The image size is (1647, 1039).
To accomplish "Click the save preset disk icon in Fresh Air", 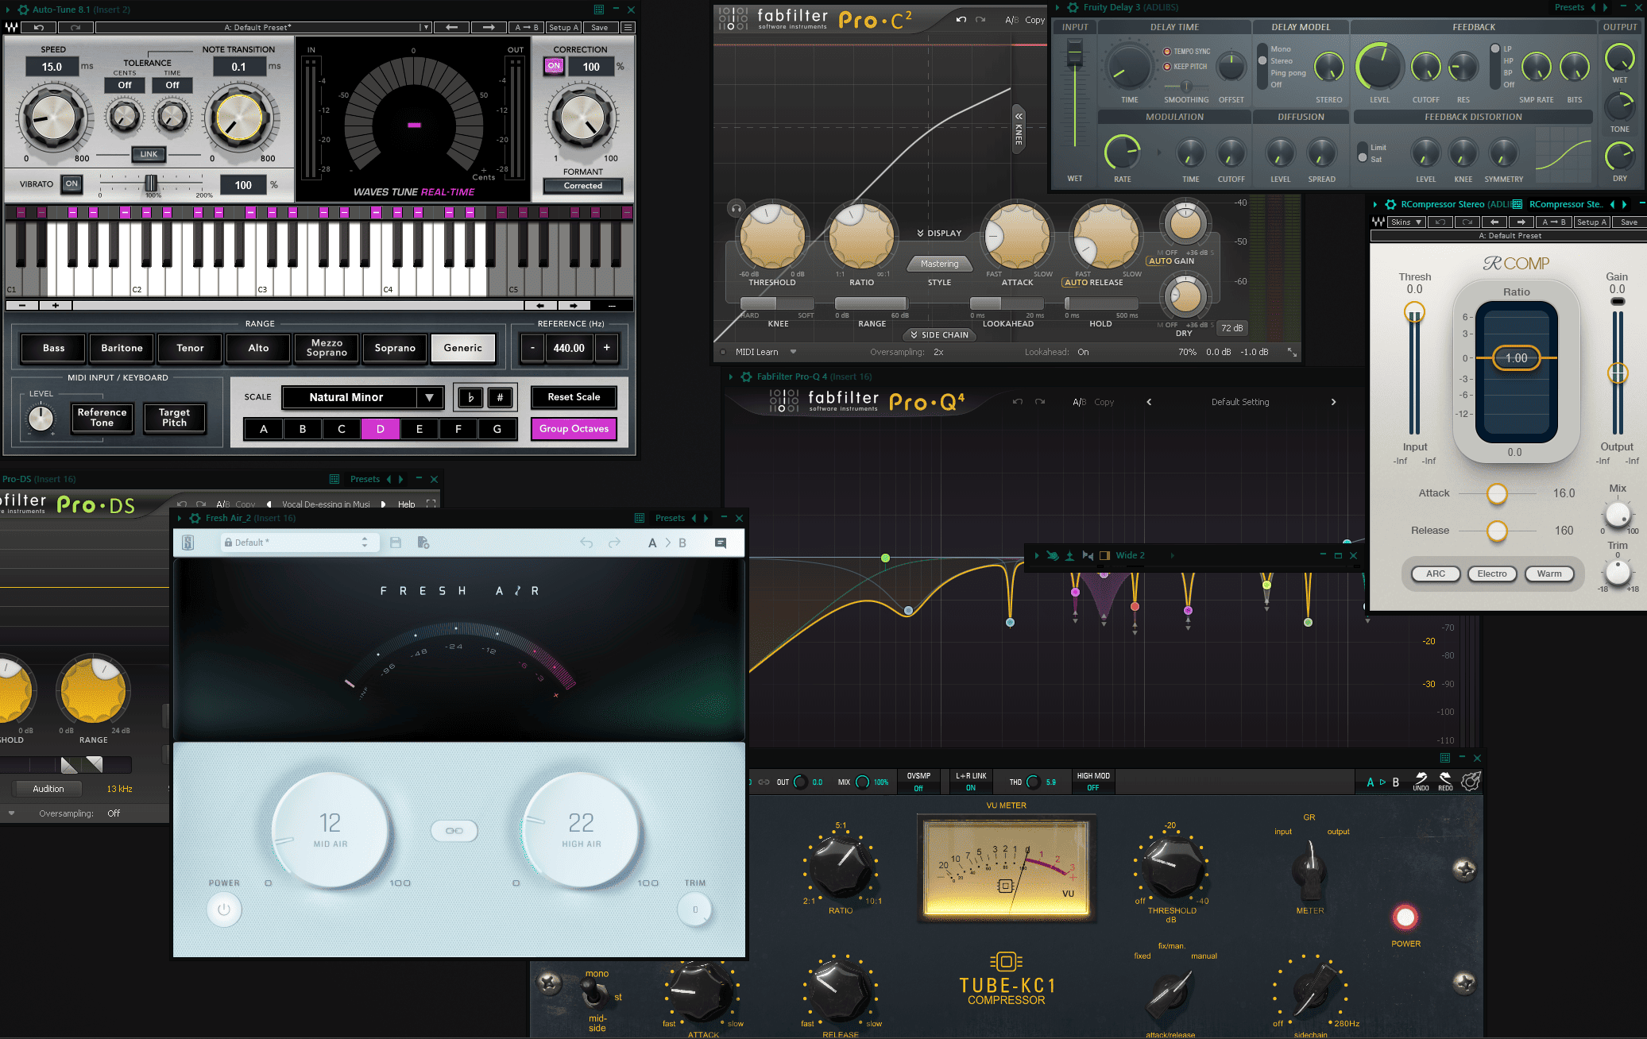I will point(396,542).
